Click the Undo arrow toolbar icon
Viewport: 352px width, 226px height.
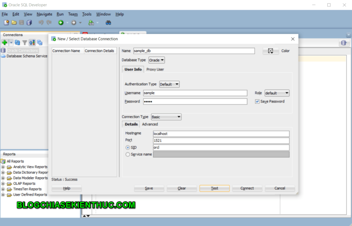[x=41, y=22]
